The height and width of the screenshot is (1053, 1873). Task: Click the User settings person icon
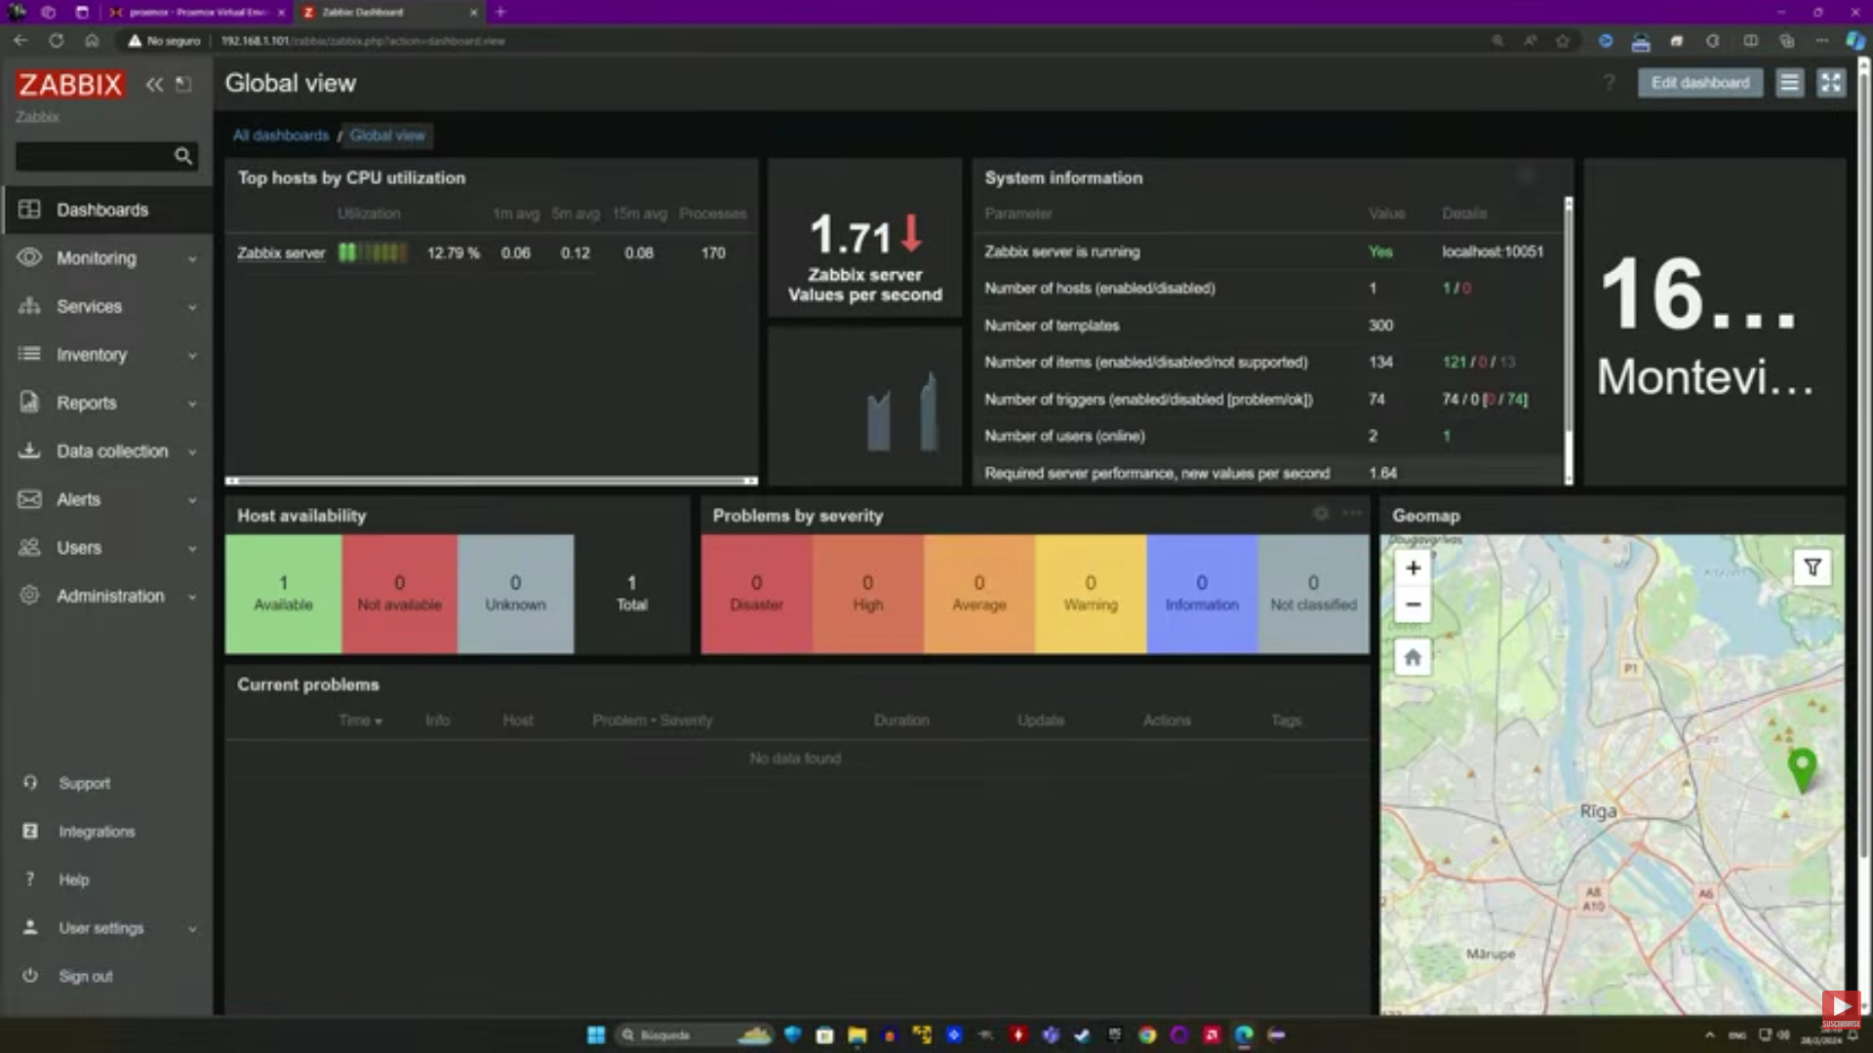coord(30,927)
